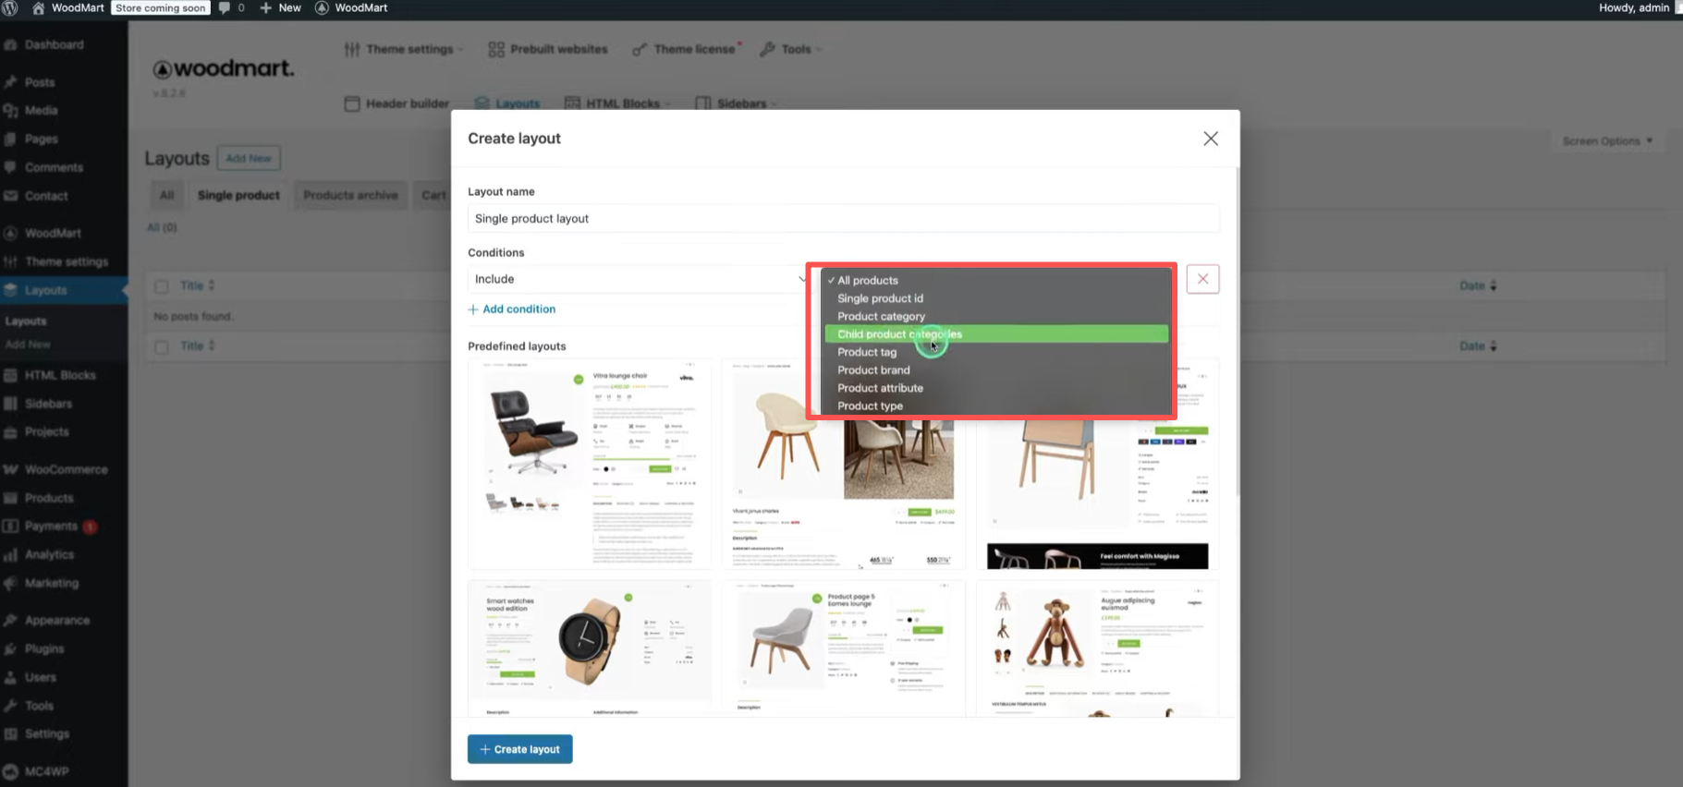Open Media in sidebar
This screenshot has height=787, width=1683.
click(x=42, y=110)
